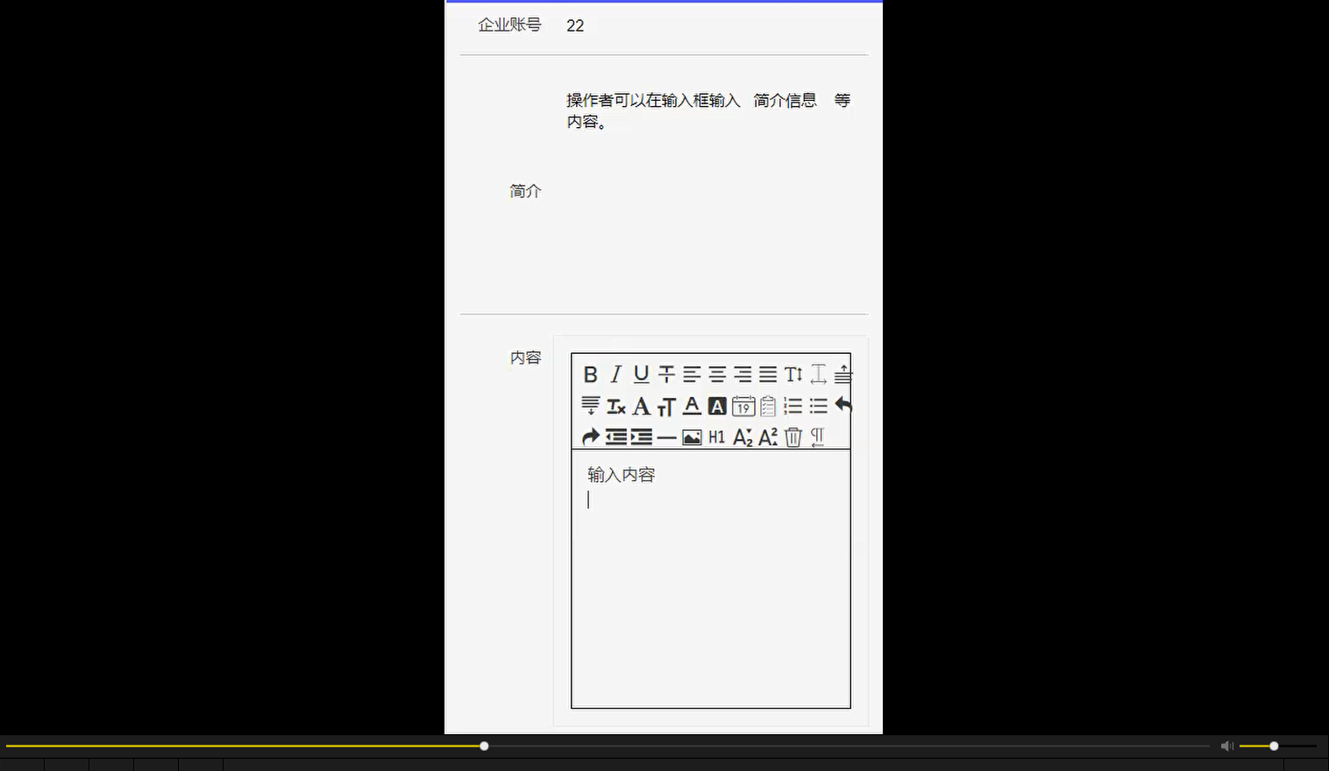Screen dimensions: 1329x771
Task: Open the font size control with T↕ icon
Action: [792, 374]
